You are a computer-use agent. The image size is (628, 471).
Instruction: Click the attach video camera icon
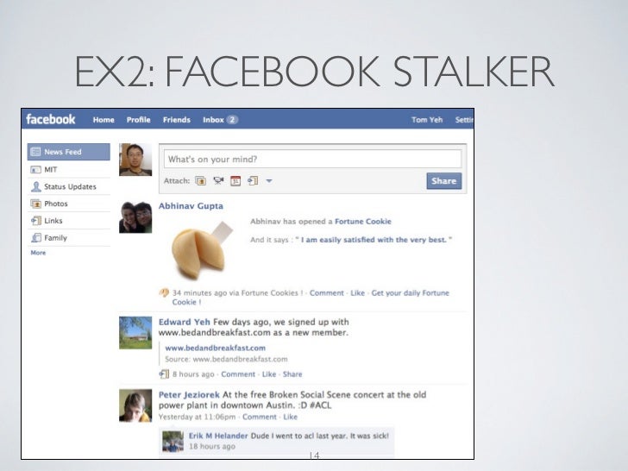[218, 181]
